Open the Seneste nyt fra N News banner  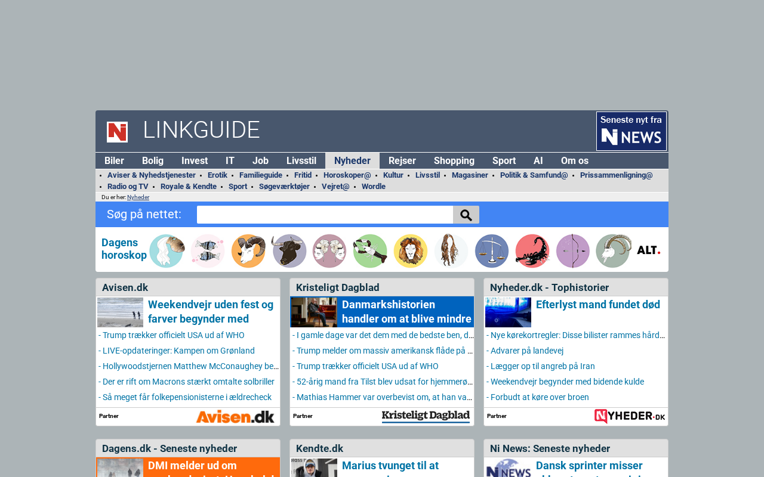(631, 131)
